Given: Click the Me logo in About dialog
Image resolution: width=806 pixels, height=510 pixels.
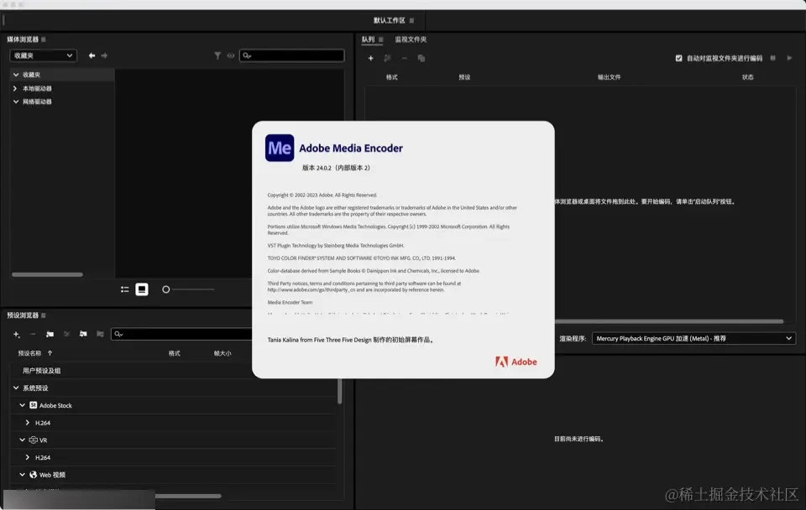Looking at the screenshot, I should click(x=280, y=148).
